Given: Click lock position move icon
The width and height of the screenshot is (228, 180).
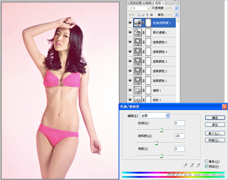Looking at the screenshot, I should pos(147,14).
